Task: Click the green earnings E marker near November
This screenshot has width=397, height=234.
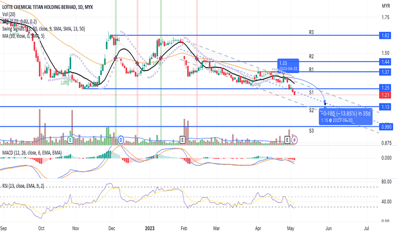Action: (x=70, y=140)
